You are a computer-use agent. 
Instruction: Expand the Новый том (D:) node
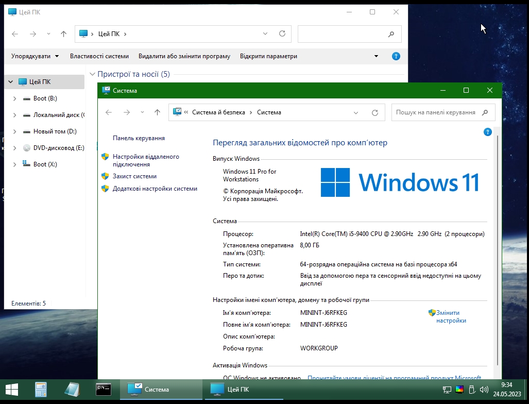[14, 131]
